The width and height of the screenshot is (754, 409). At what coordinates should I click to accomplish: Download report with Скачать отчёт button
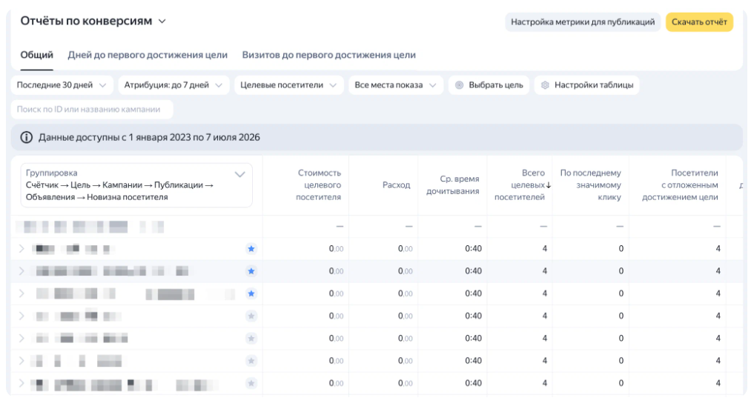tap(699, 21)
